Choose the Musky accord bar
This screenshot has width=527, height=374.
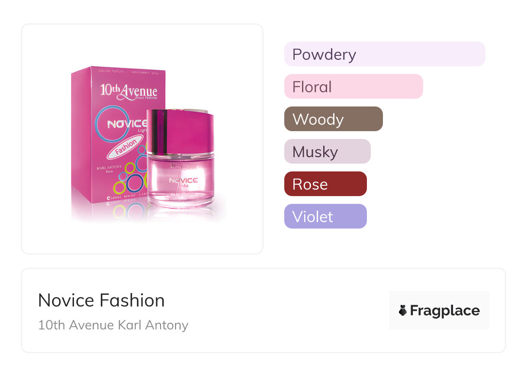pos(327,152)
